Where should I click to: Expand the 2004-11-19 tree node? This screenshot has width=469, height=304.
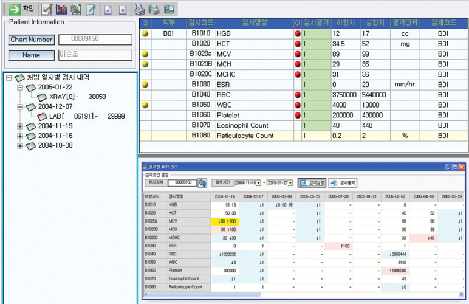[x=20, y=126]
